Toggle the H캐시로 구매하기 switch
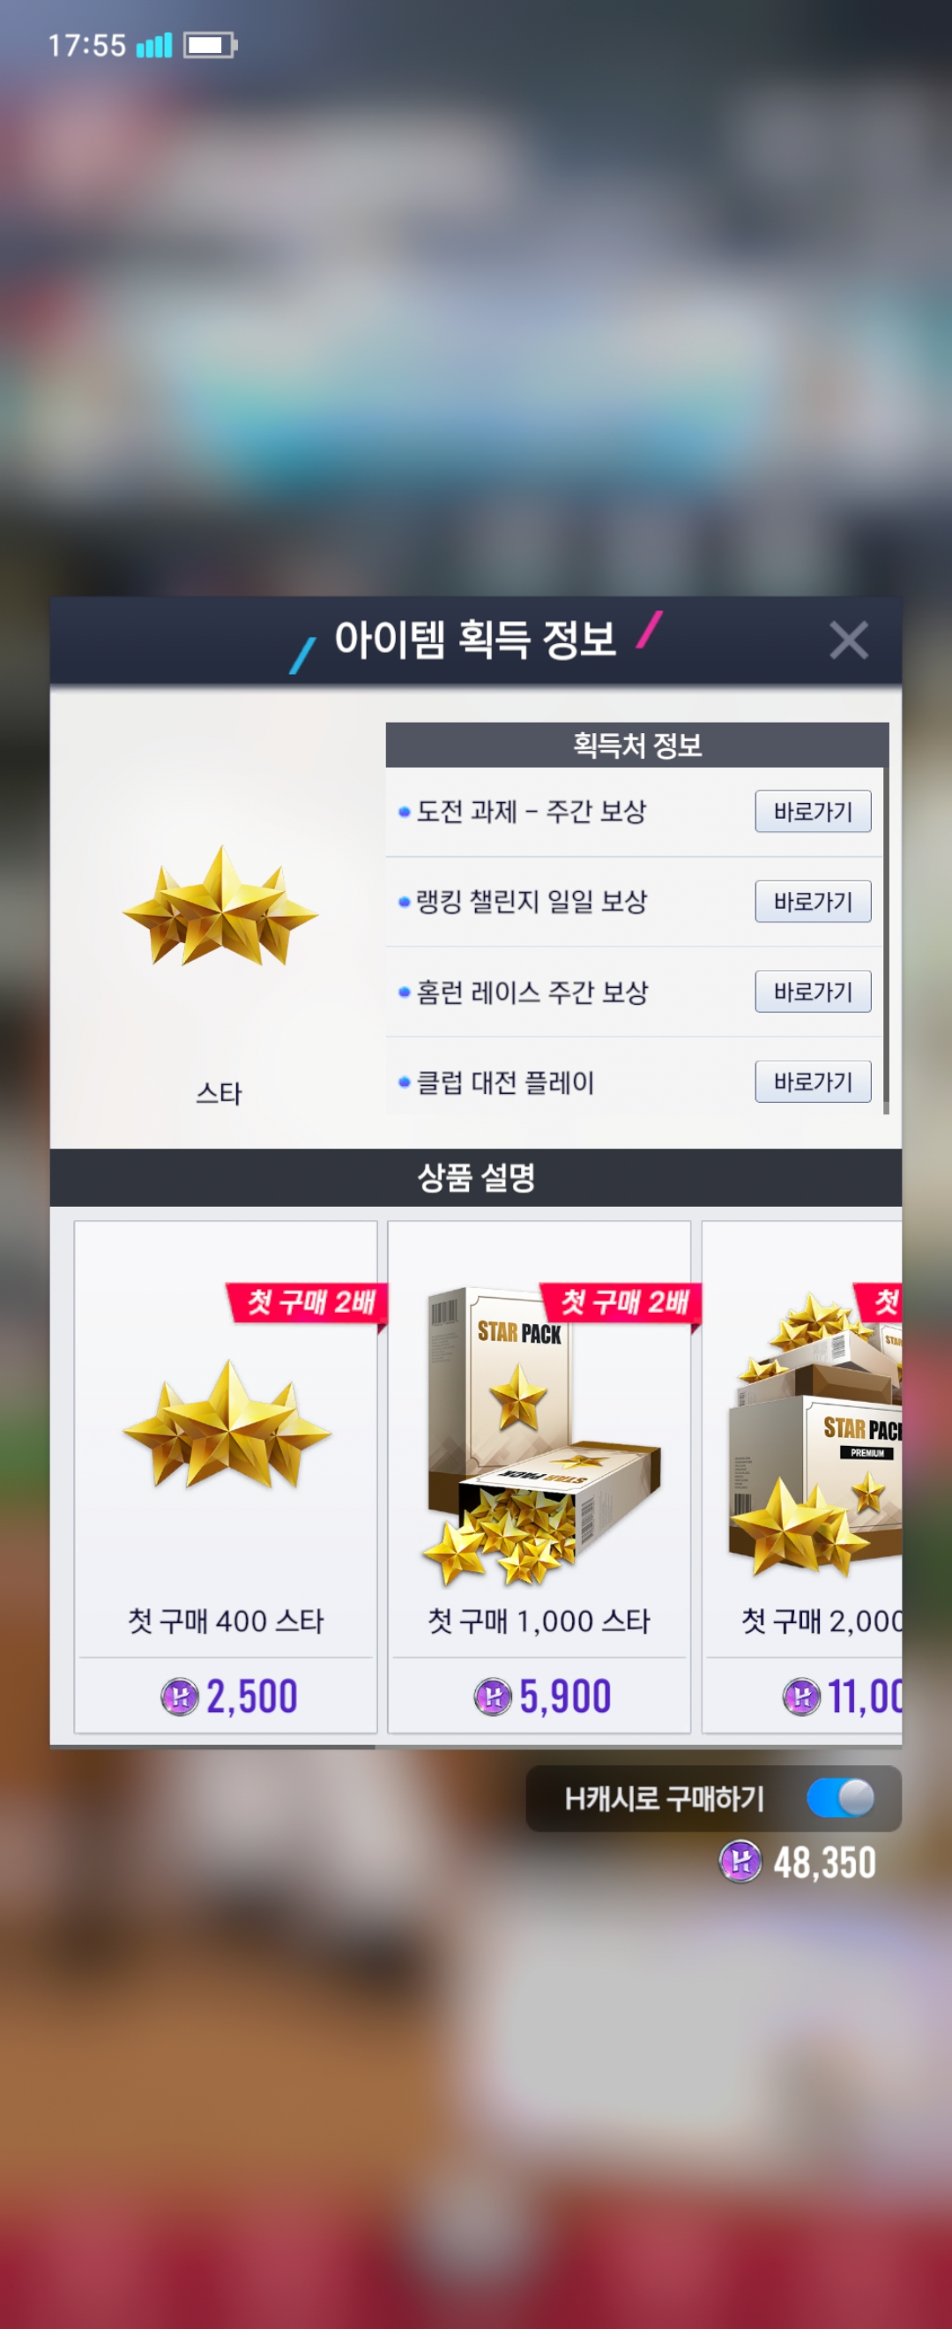Viewport: 952px width, 2329px height. pos(841,1797)
